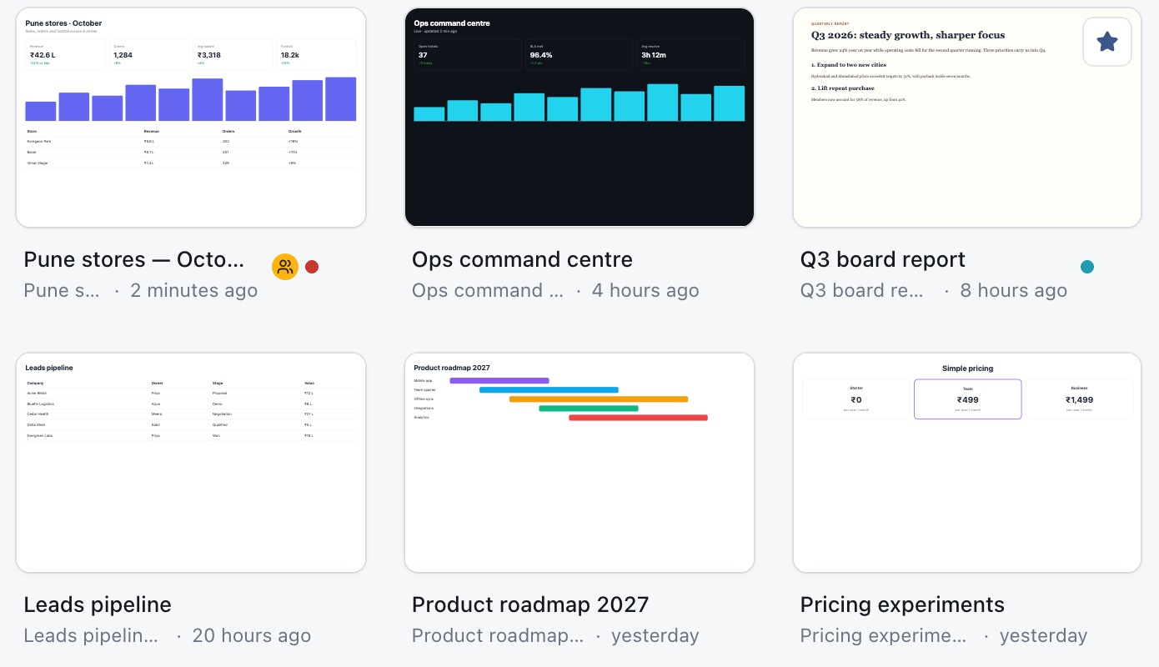The image size is (1159, 667).
Task: Click "yesterday" under Product roadmap 2027
Action: click(655, 635)
